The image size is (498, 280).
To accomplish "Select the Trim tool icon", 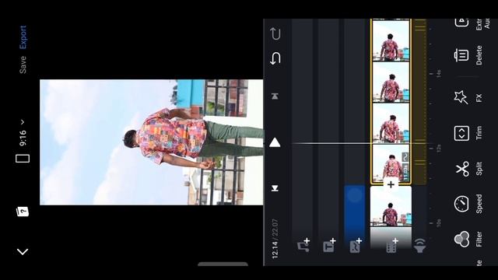I will (x=461, y=133).
